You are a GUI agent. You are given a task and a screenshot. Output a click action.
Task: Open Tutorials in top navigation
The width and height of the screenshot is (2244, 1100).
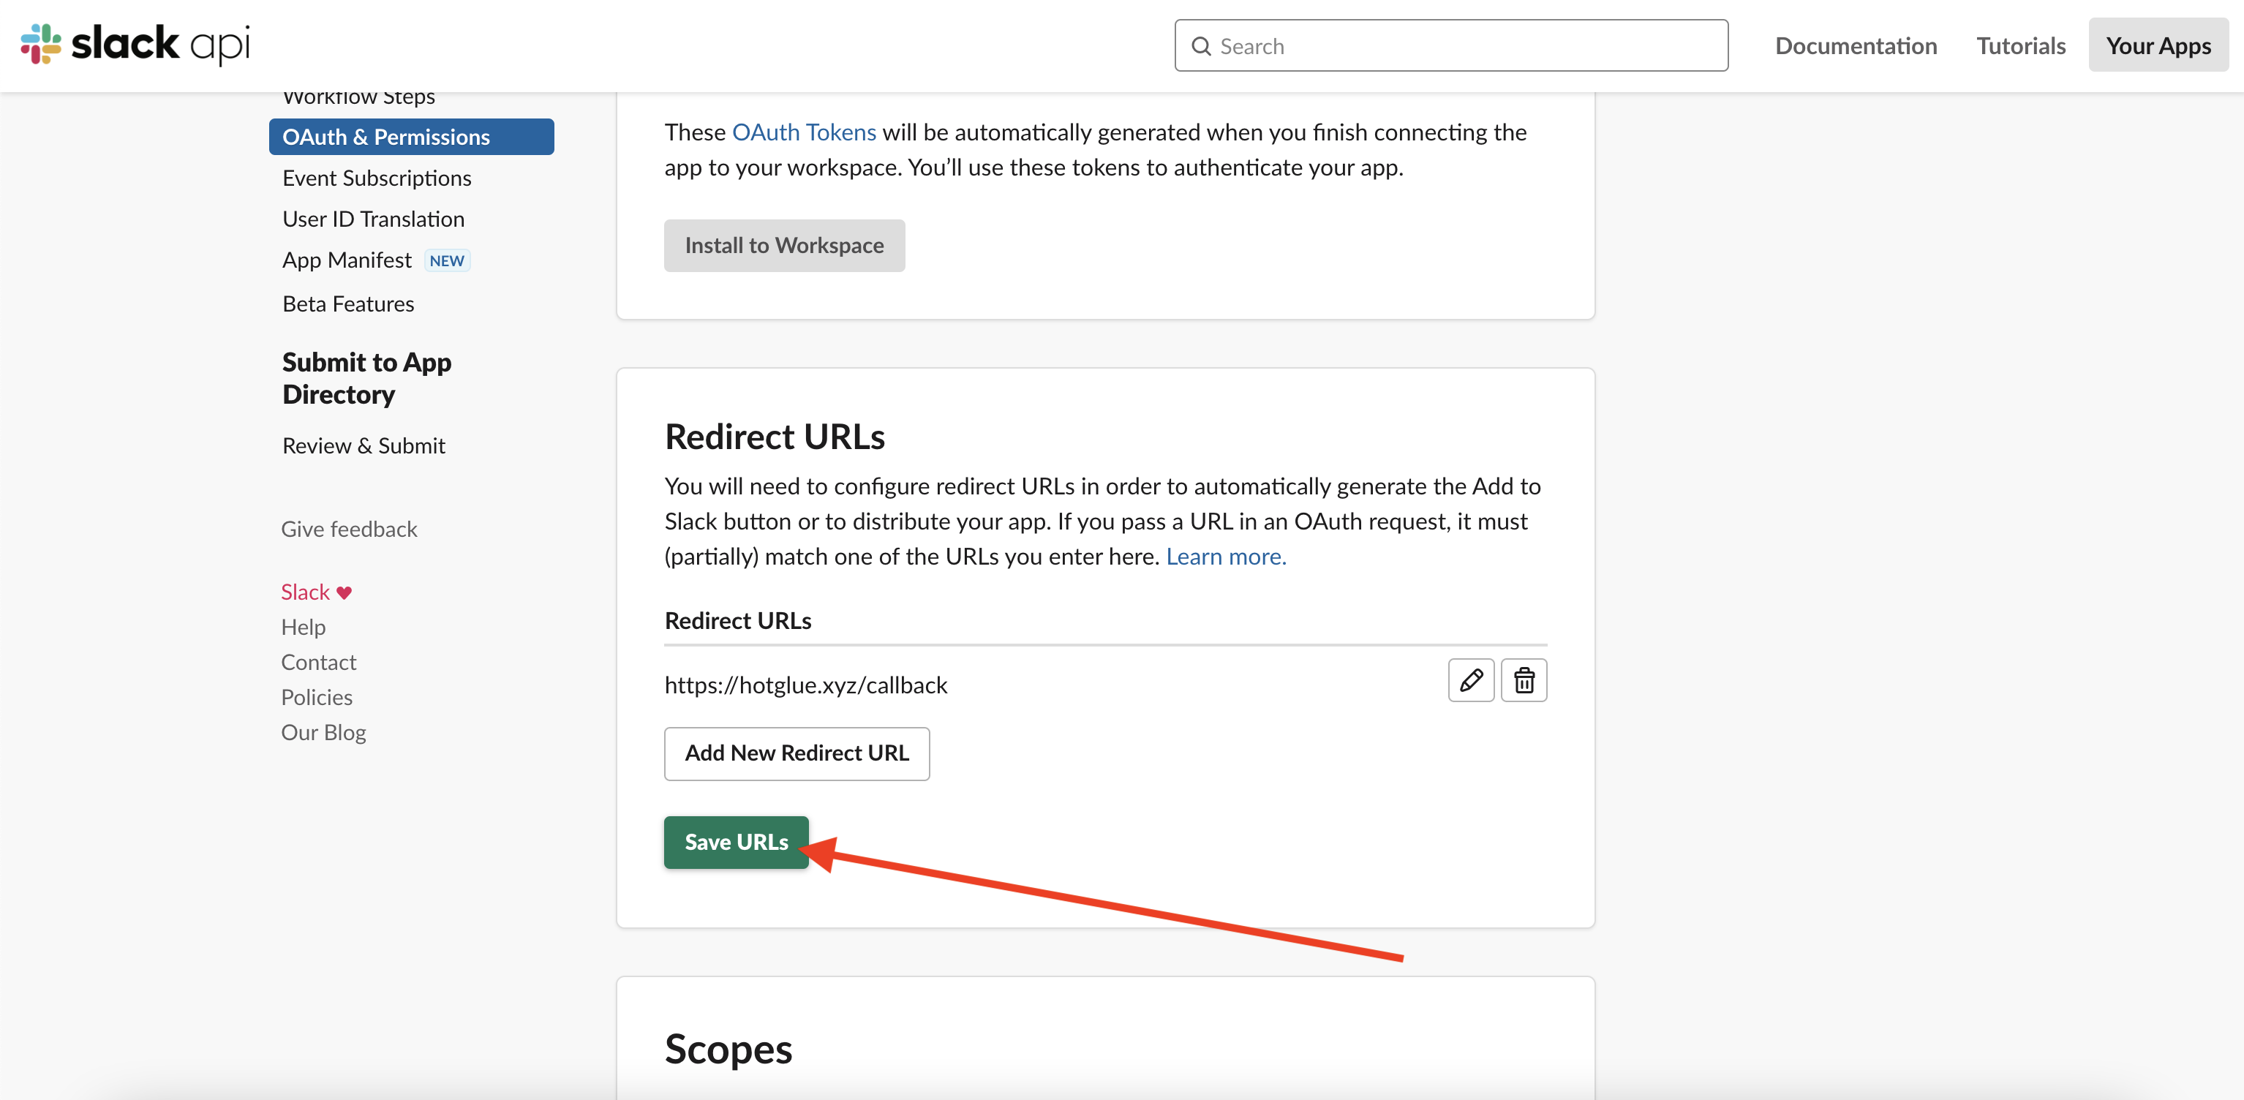pos(2020,45)
